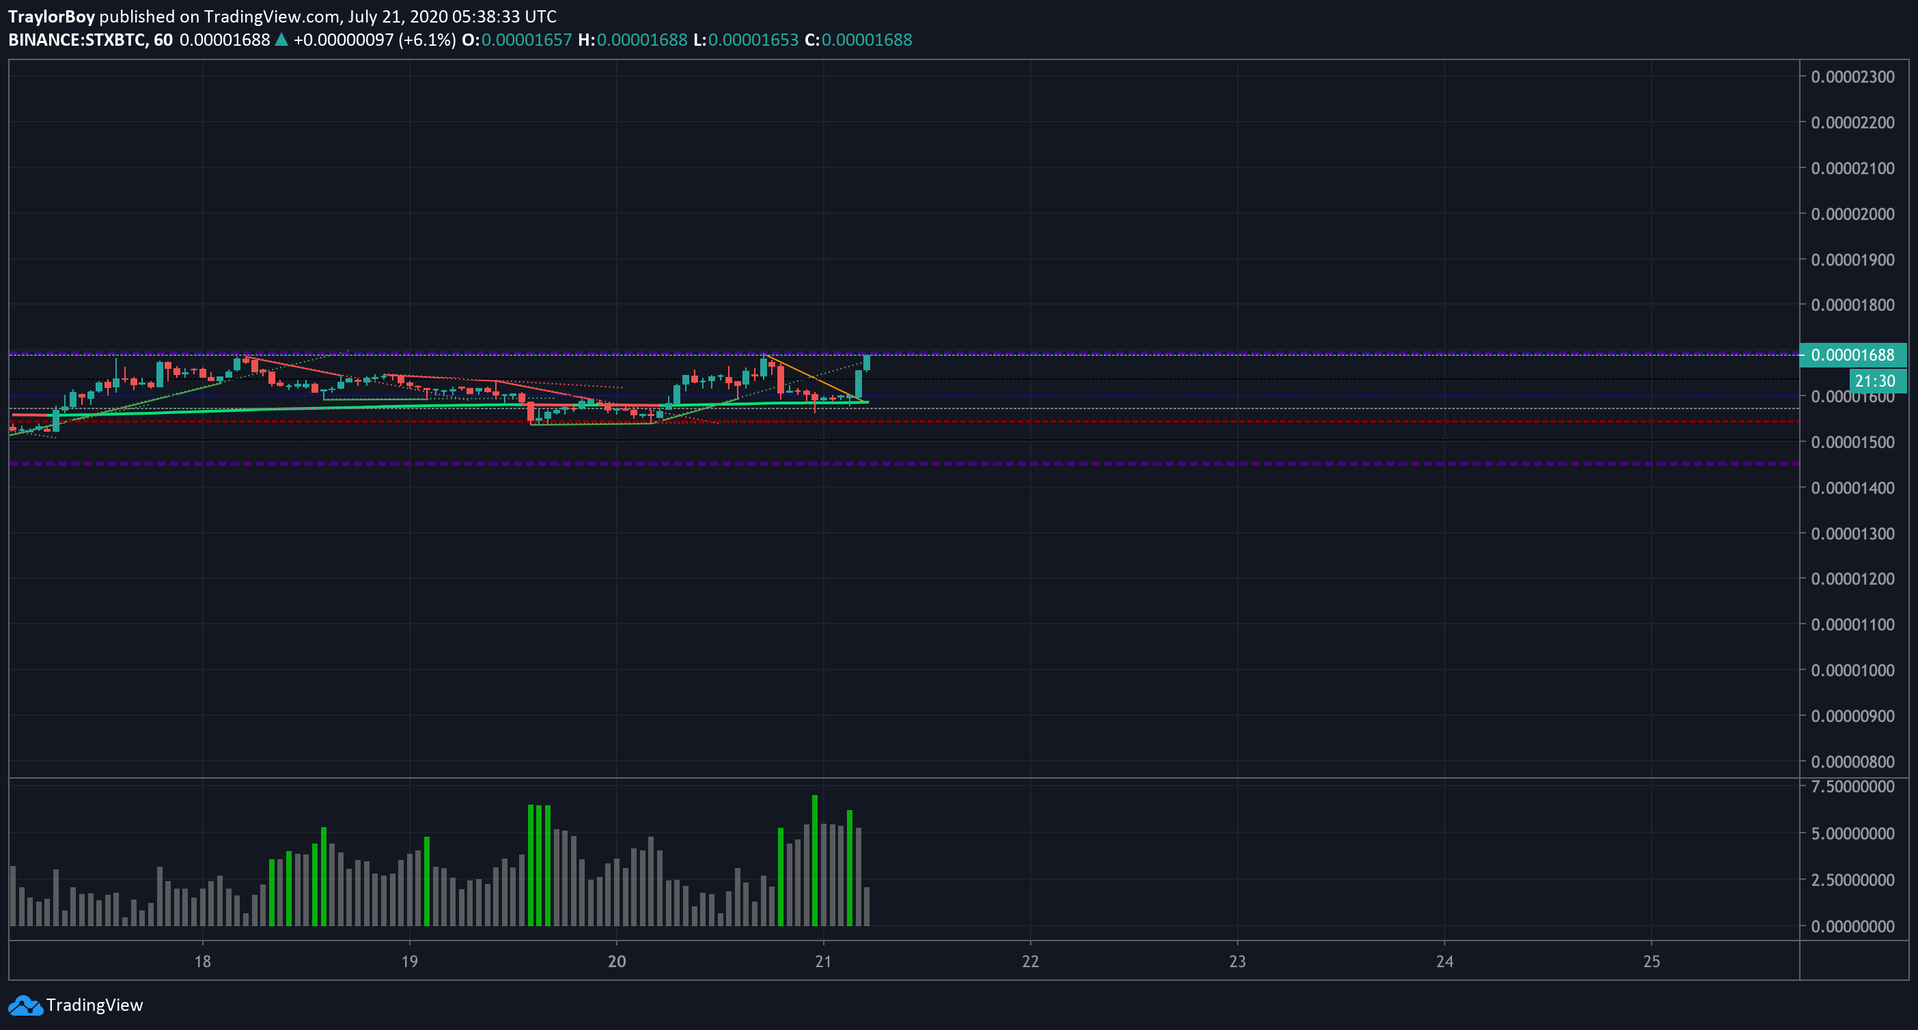Viewport: 1918px width, 1030px height.
Task: Click date 20 on the time axis
Action: click(x=617, y=962)
